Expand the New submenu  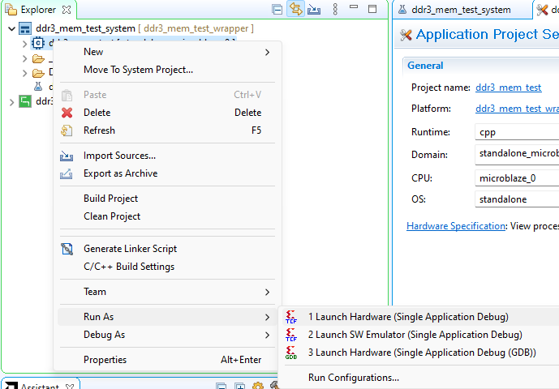(94, 52)
